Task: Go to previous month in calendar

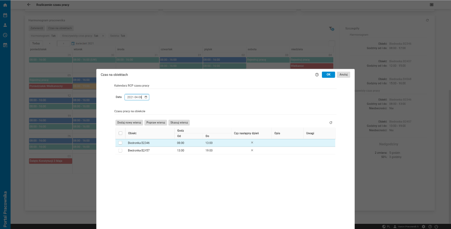Action: [50, 43]
